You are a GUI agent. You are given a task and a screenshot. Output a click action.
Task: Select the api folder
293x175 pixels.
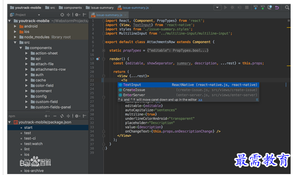(36, 59)
